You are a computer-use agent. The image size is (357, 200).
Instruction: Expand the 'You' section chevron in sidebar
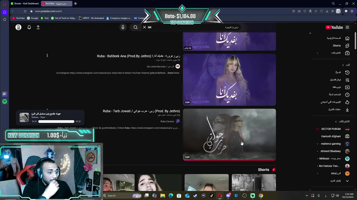click(x=343, y=65)
